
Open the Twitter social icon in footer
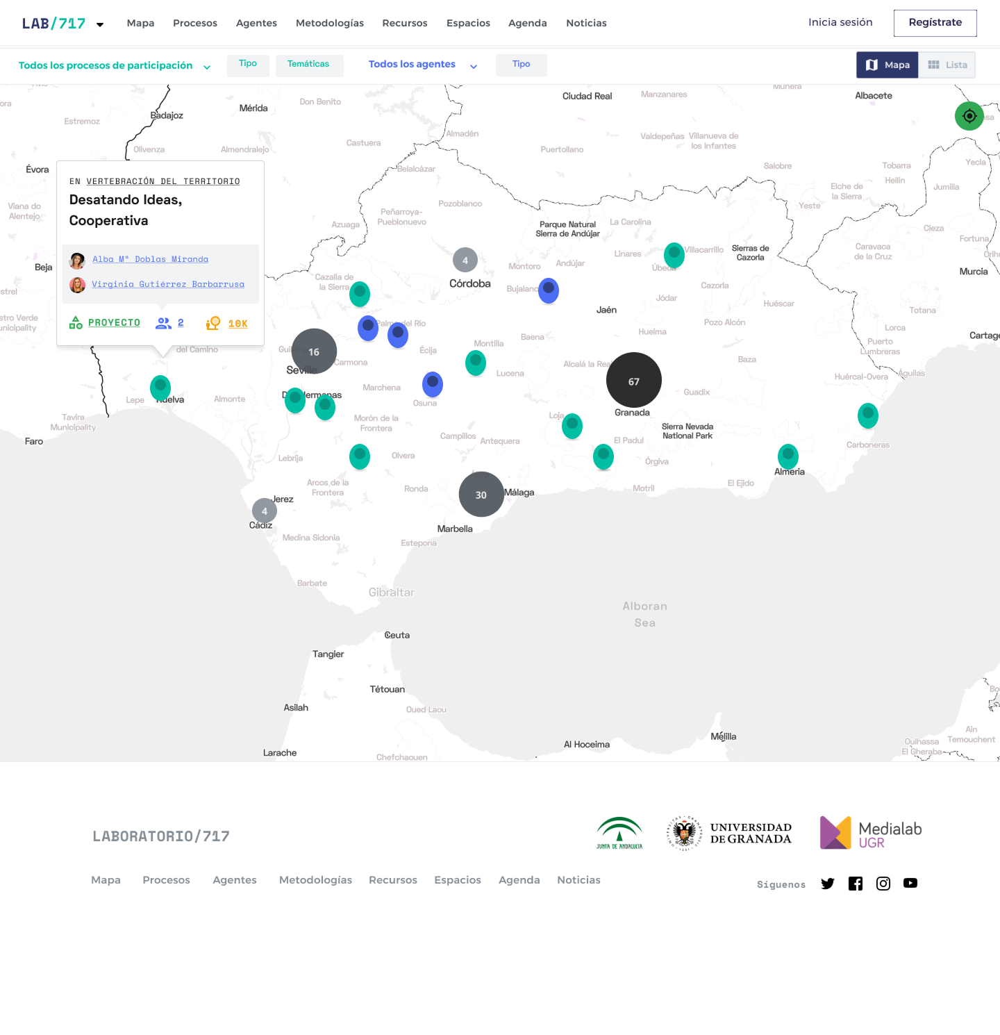point(827,884)
